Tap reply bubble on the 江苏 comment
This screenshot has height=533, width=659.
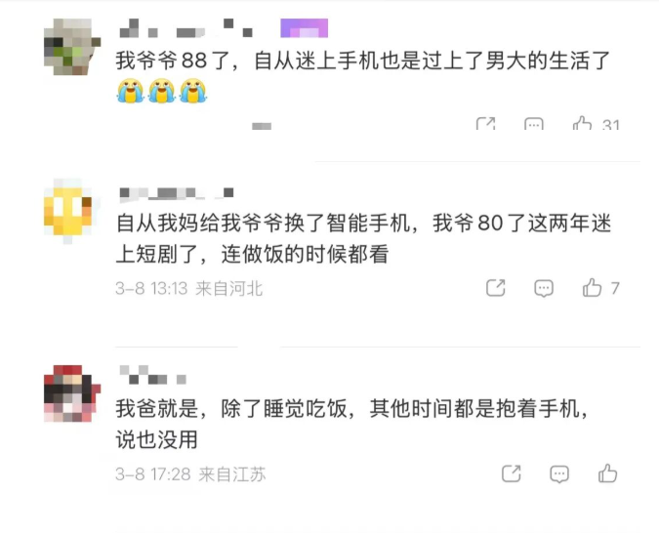559,474
